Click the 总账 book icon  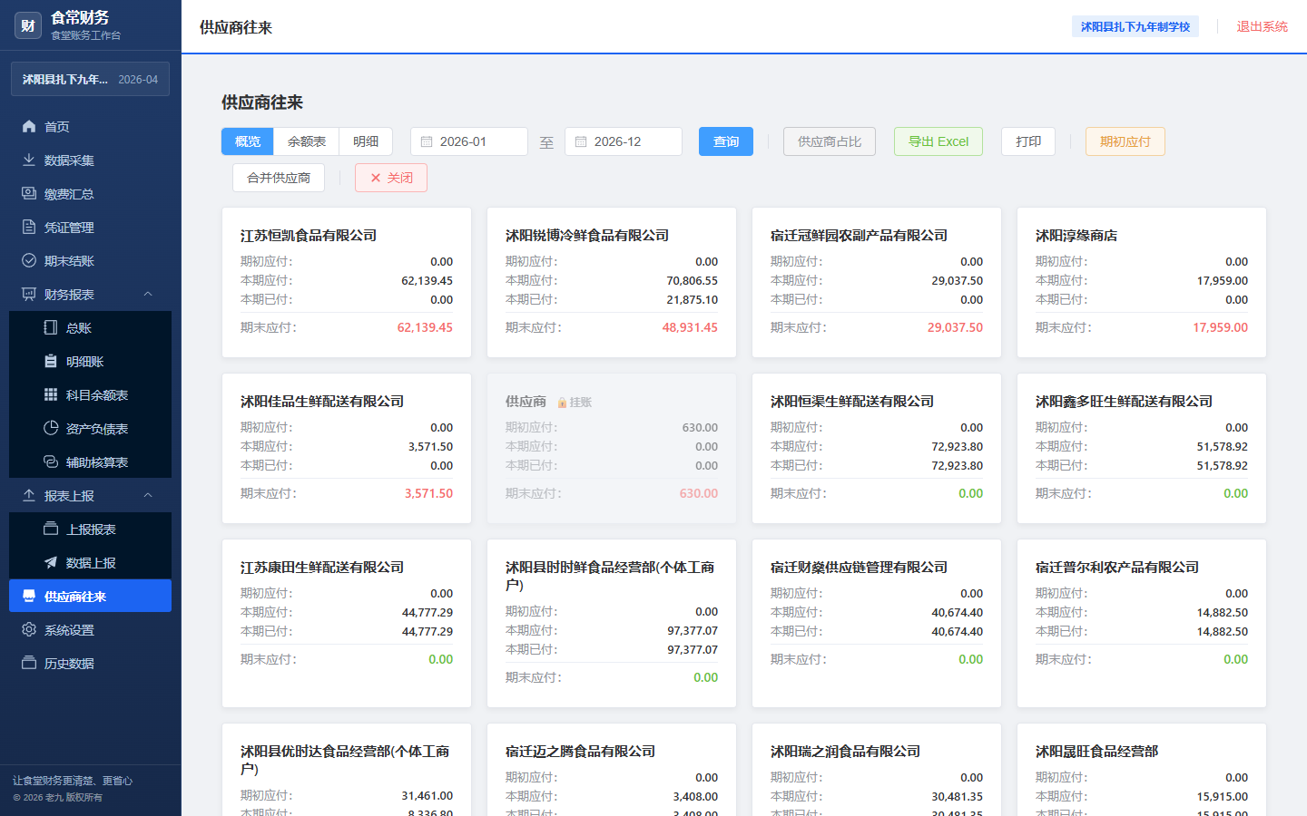pyautogui.click(x=51, y=328)
